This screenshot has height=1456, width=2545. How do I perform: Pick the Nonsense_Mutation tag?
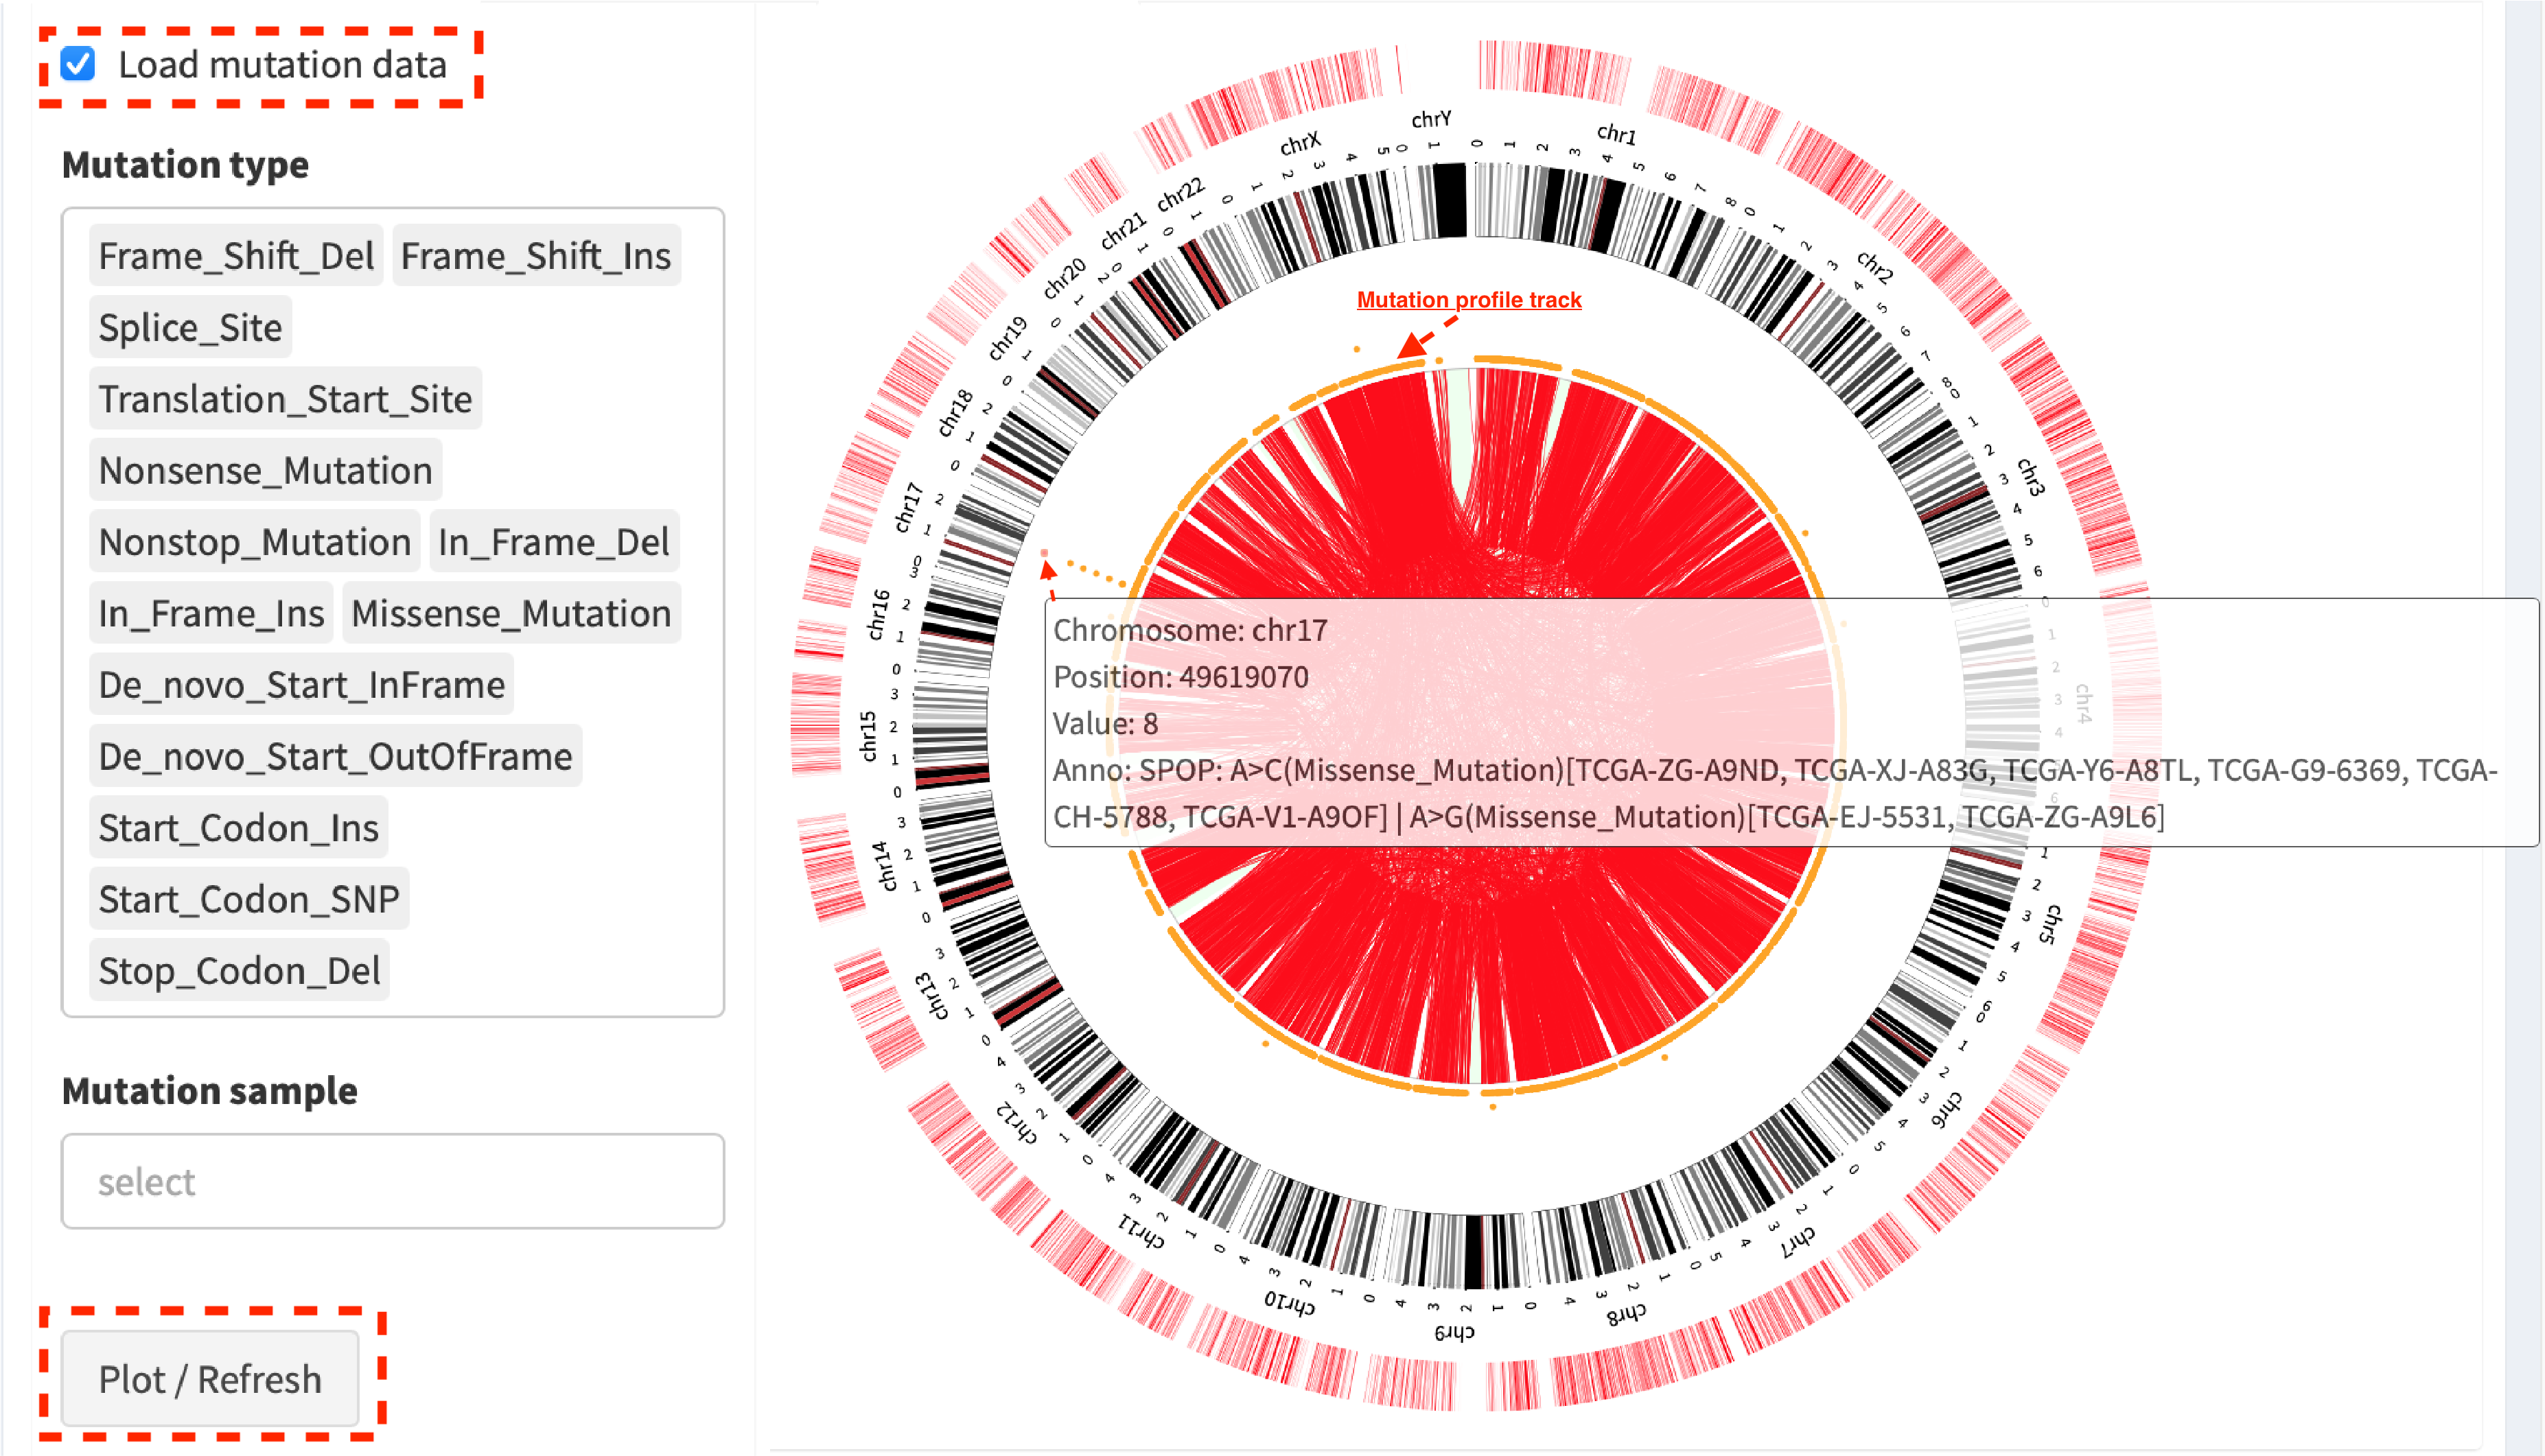(265, 470)
